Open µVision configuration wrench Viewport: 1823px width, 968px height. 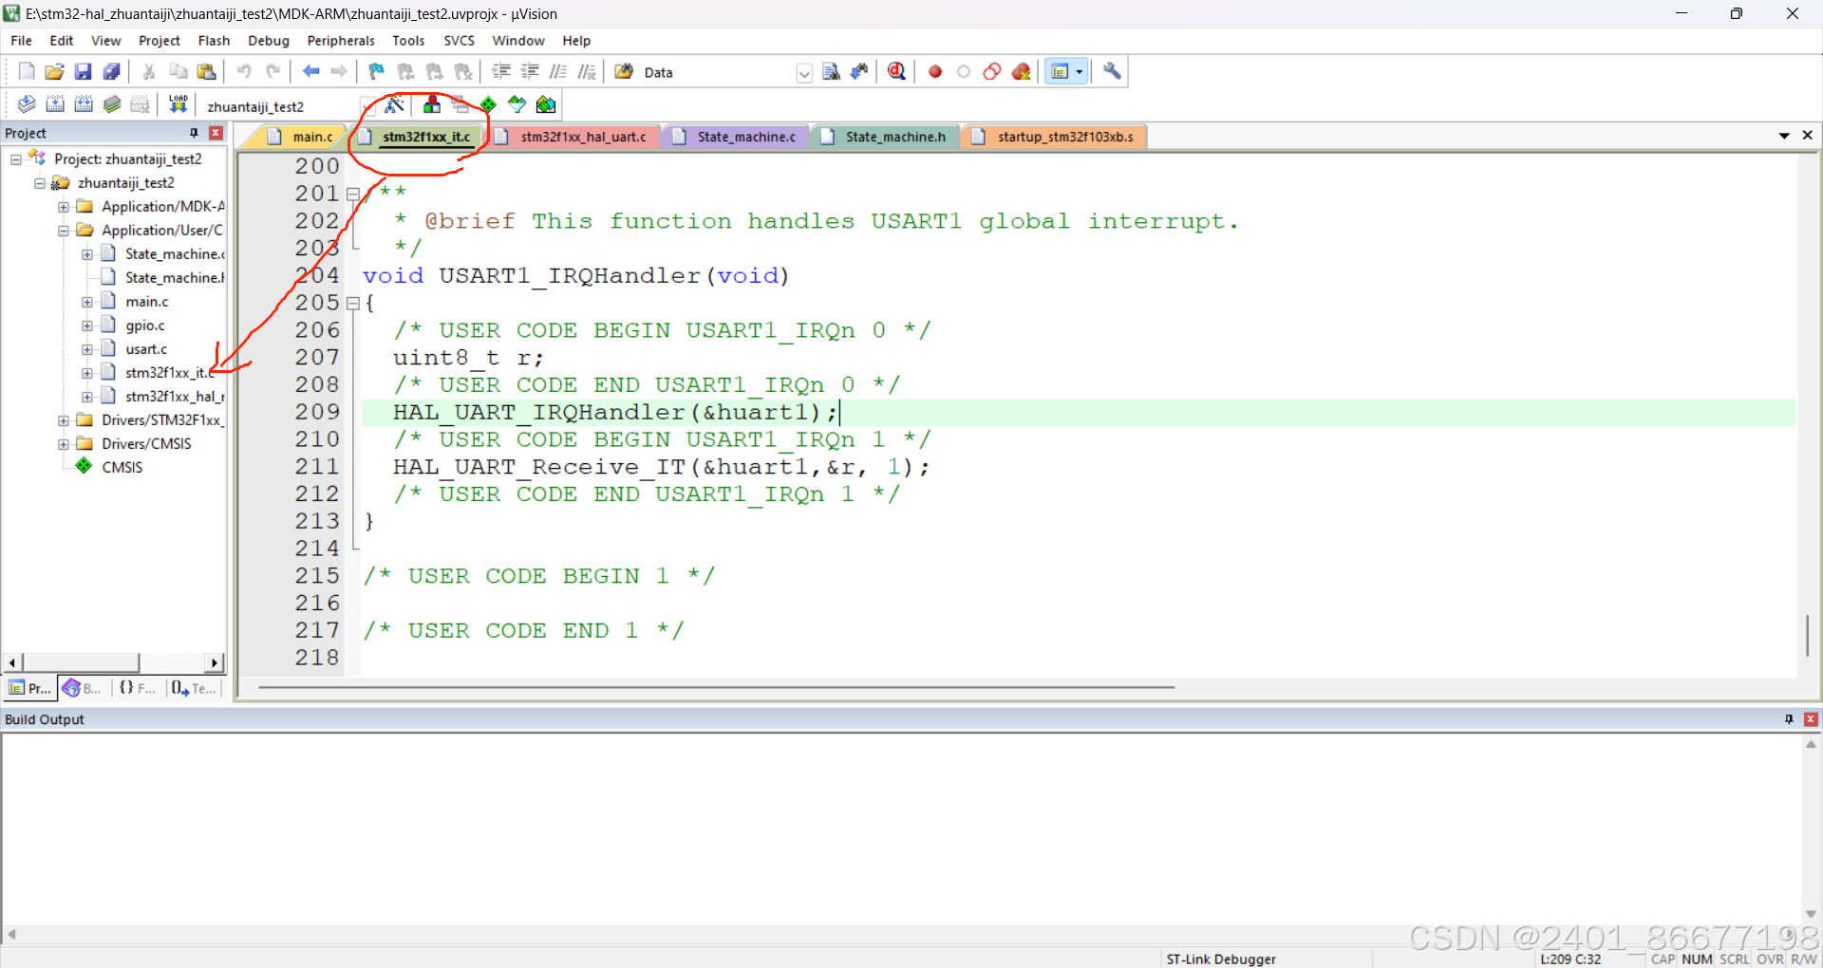click(x=1111, y=71)
